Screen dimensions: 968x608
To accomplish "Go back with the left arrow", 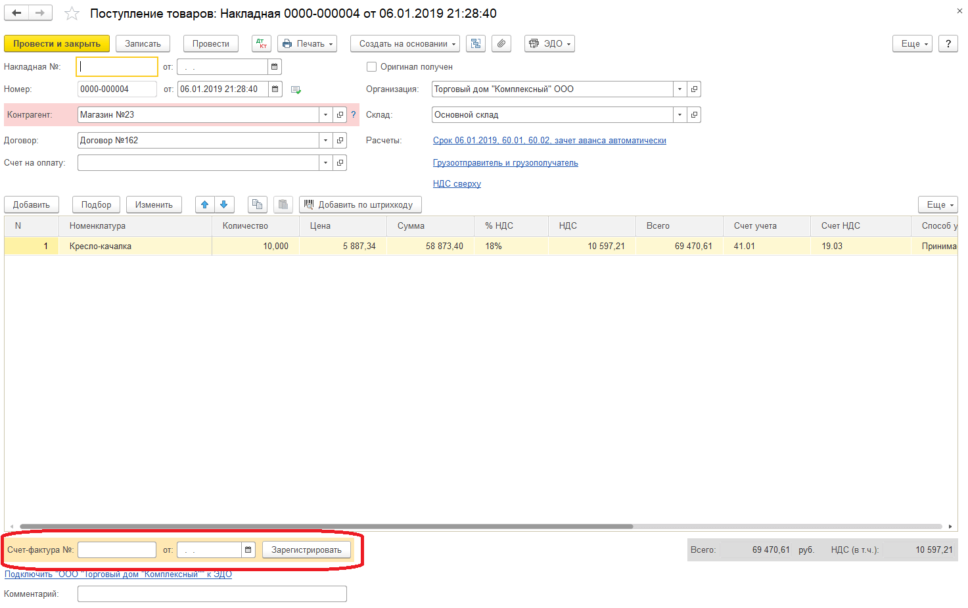I will point(16,13).
